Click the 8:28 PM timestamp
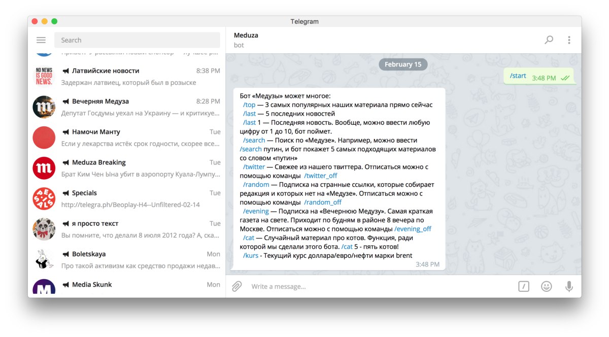Viewport: 609px width, 337px height. pyautogui.click(x=208, y=101)
